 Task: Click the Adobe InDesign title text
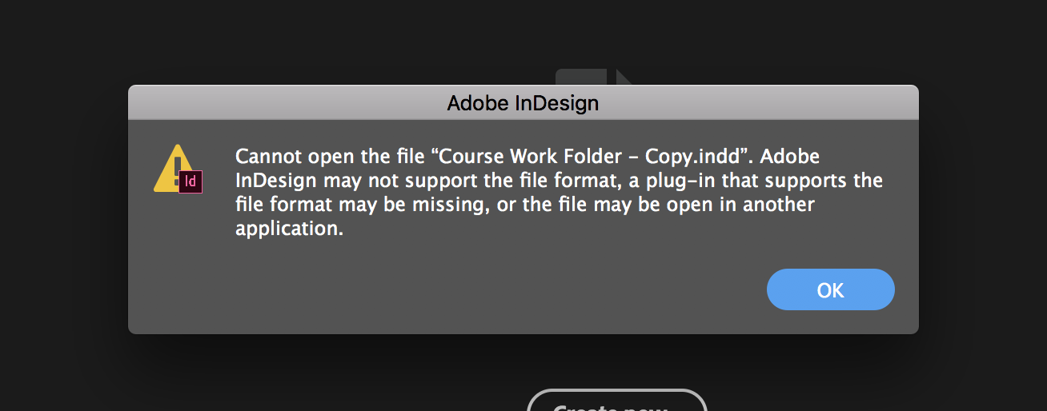(523, 103)
